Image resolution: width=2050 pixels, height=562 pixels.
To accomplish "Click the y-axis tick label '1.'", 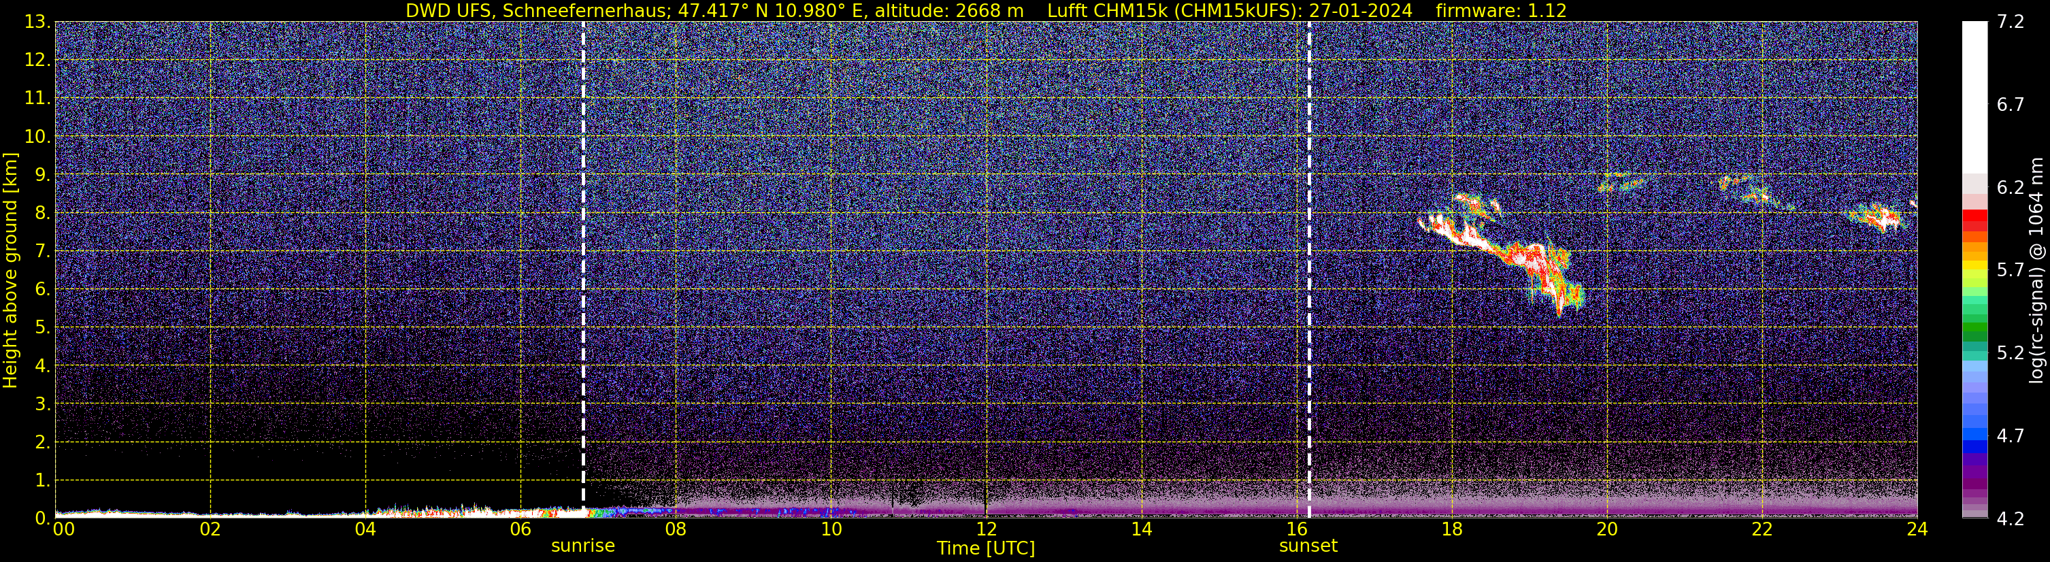I will [x=42, y=480].
